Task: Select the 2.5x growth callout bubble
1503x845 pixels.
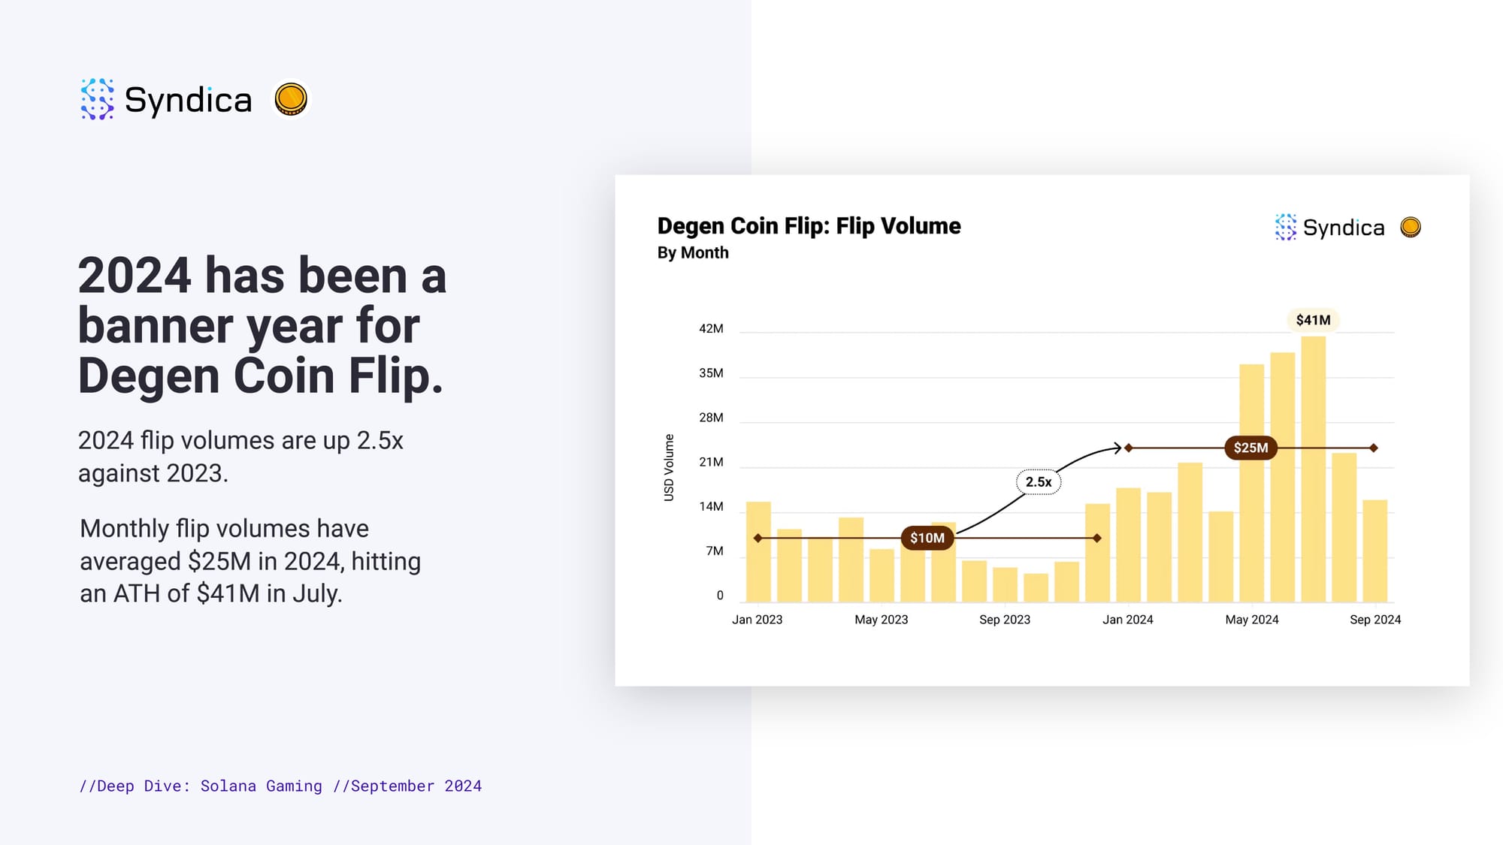Action: coord(1039,481)
